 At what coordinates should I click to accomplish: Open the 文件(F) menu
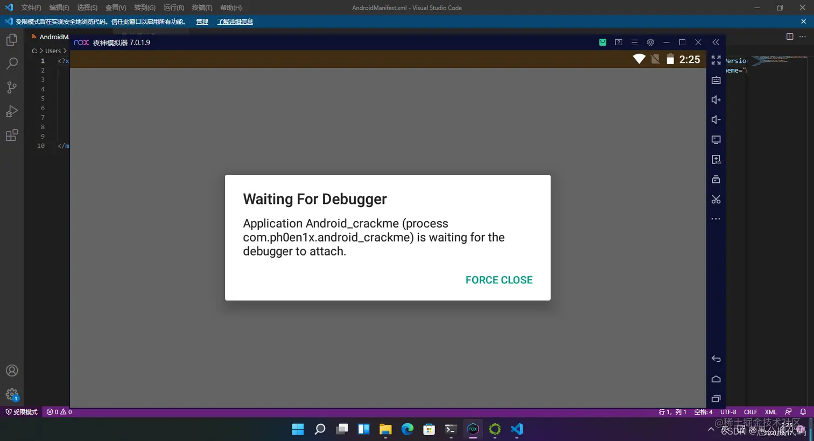point(31,8)
